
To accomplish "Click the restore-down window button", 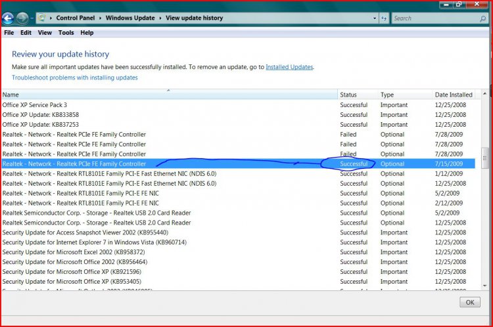I will (x=459, y=5).
